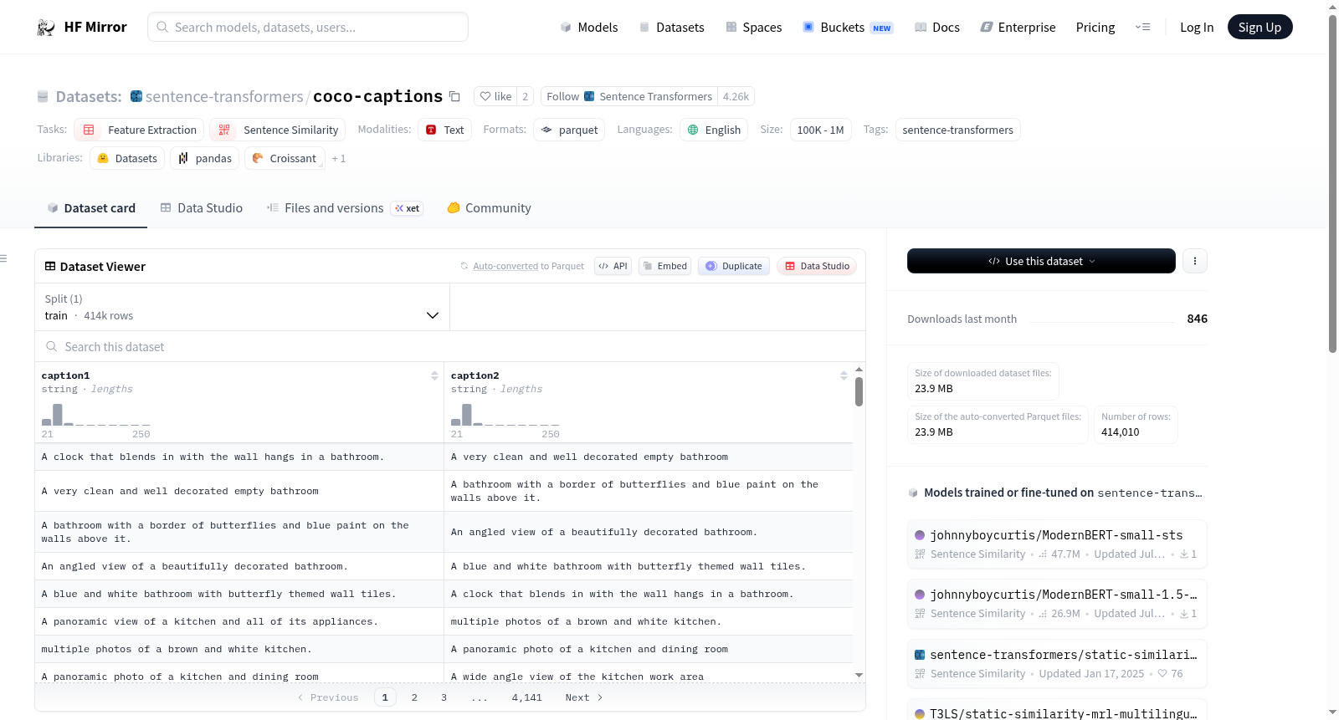Click the Sign Up button
The width and height of the screenshot is (1339, 720).
pyautogui.click(x=1259, y=28)
